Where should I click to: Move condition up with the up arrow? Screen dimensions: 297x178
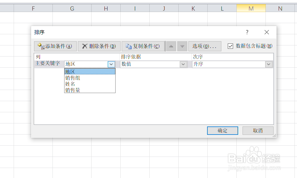point(171,46)
